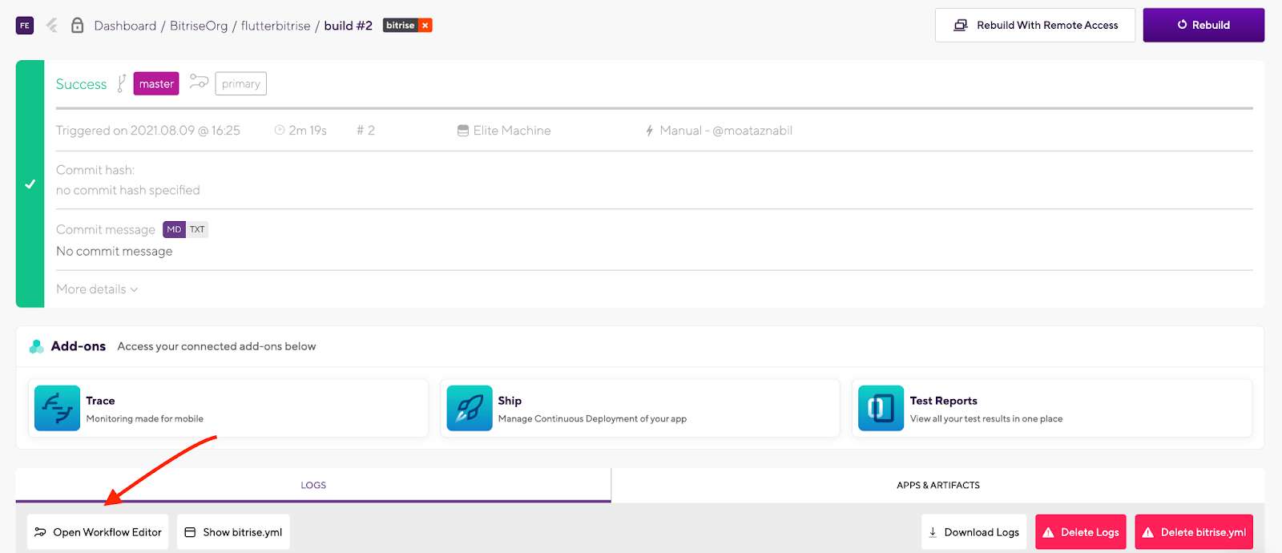
Task: Click the Elite Machine text
Action: pos(512,131)
